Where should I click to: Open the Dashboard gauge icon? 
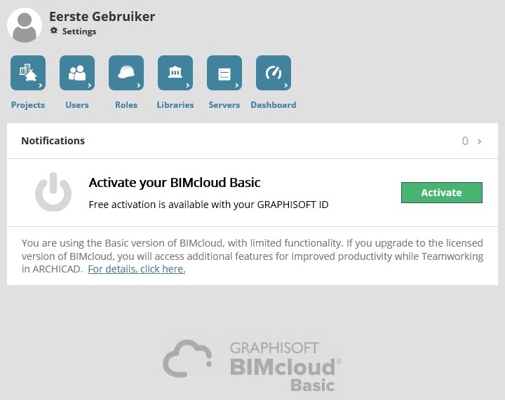coord(274,73)
